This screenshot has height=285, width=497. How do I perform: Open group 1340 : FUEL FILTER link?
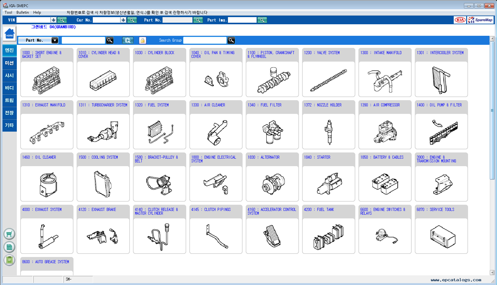(264, 105)
